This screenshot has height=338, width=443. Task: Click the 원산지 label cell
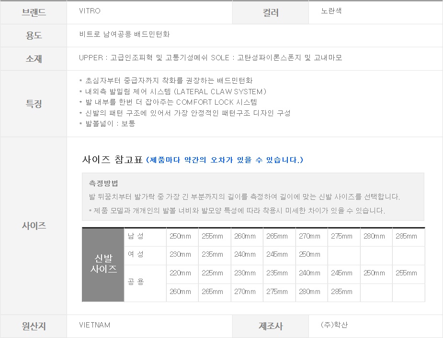pyautogui.click(x=34, y=327)
